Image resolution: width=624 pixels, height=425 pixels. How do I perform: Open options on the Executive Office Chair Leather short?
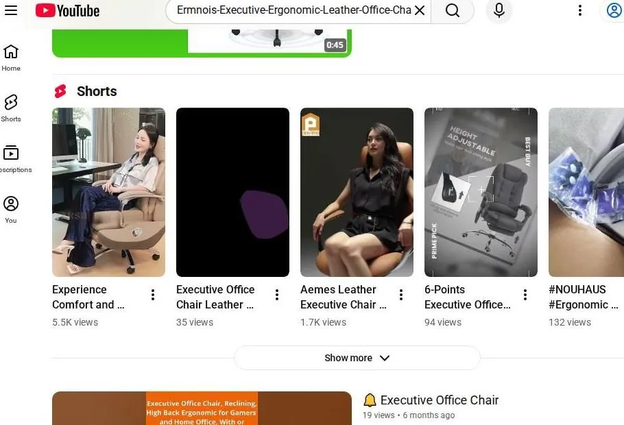point(276,293)
